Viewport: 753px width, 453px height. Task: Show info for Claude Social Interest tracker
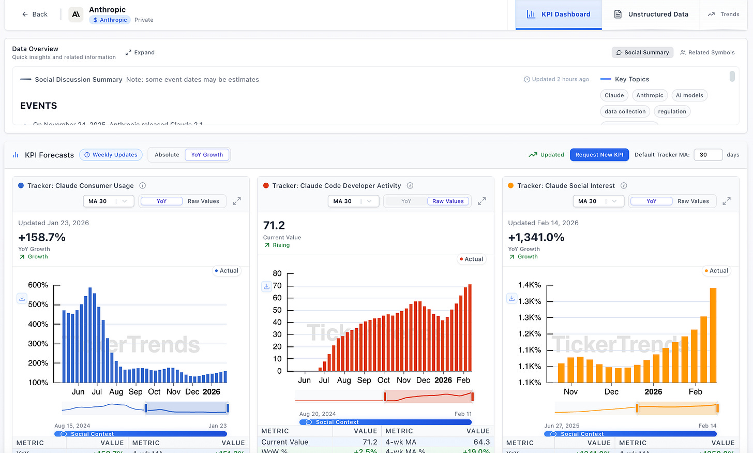624,186
